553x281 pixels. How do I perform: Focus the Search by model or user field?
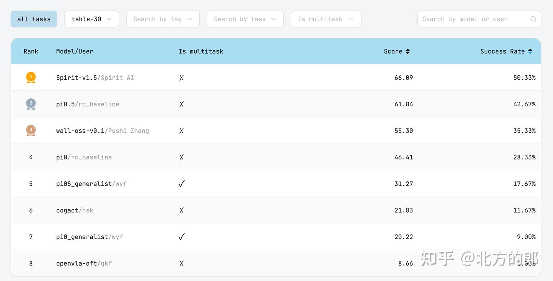point(474,19)
